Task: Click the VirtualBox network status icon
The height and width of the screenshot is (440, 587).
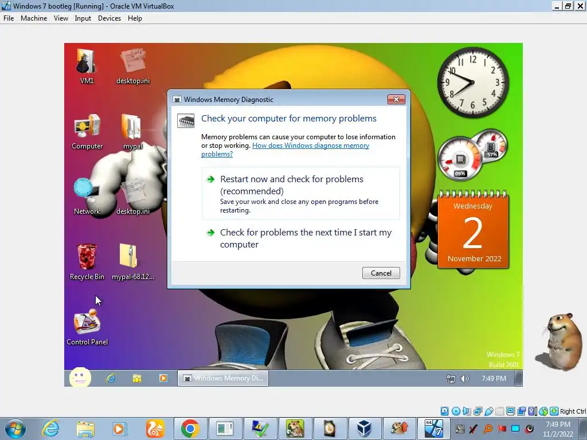Action: coord(478,411)
